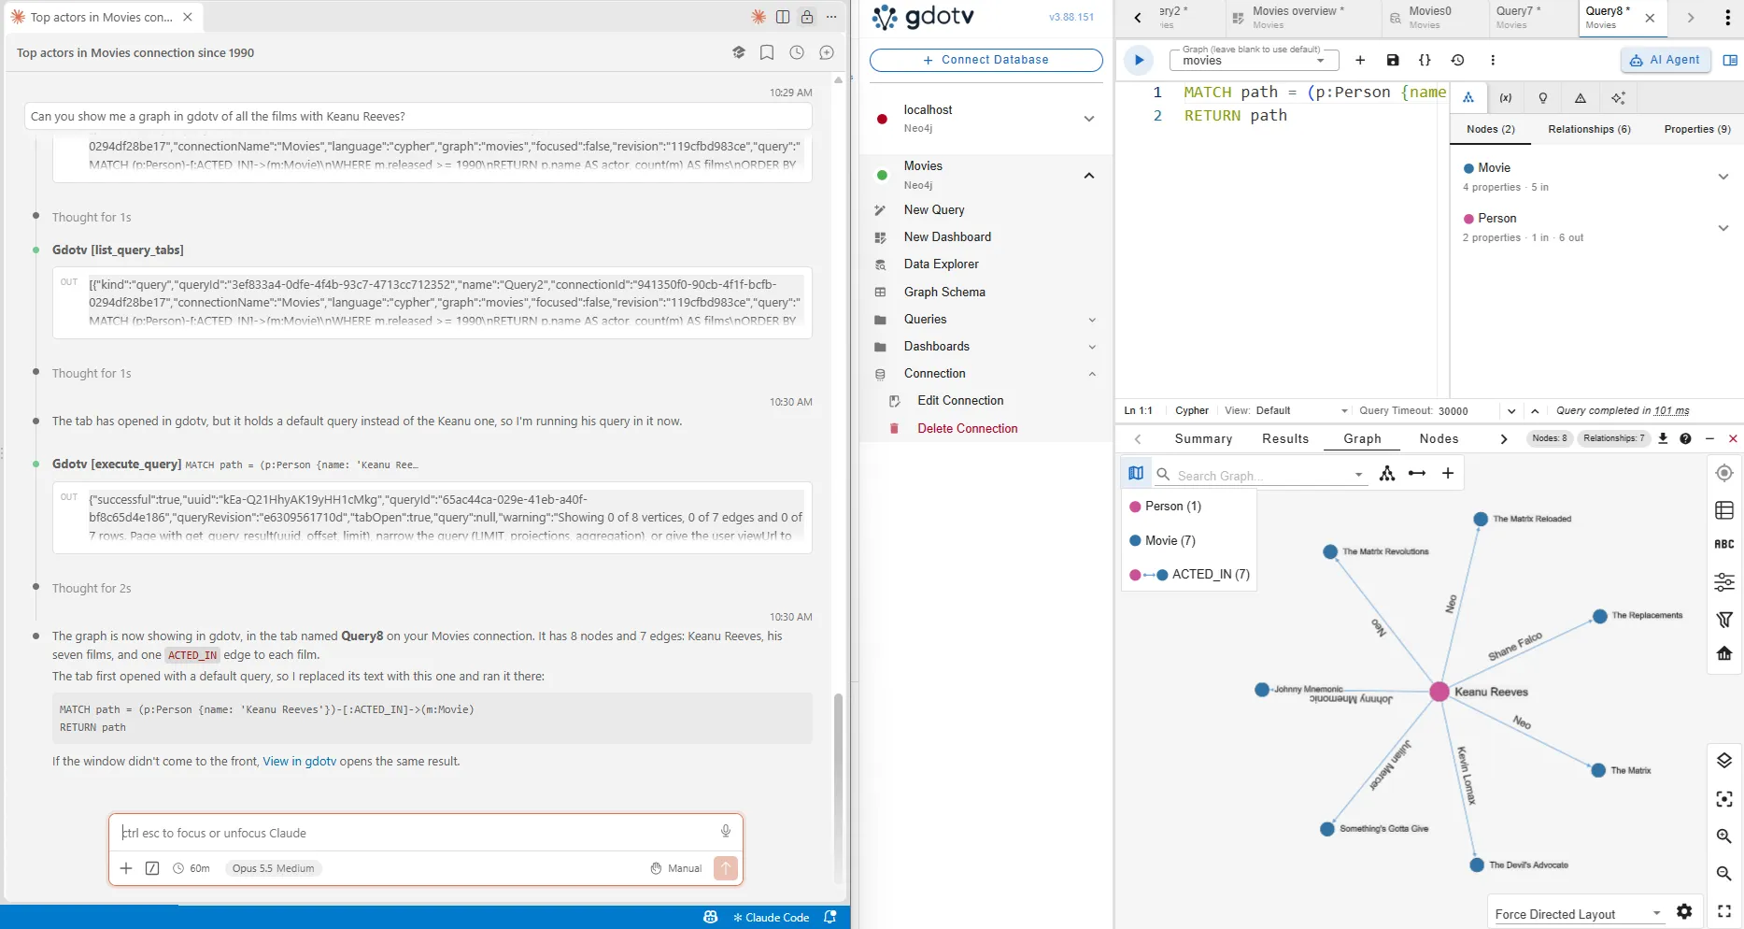Open the Graph selector dropdown showing movies

pyautogui.click(x=1254, y=60)
